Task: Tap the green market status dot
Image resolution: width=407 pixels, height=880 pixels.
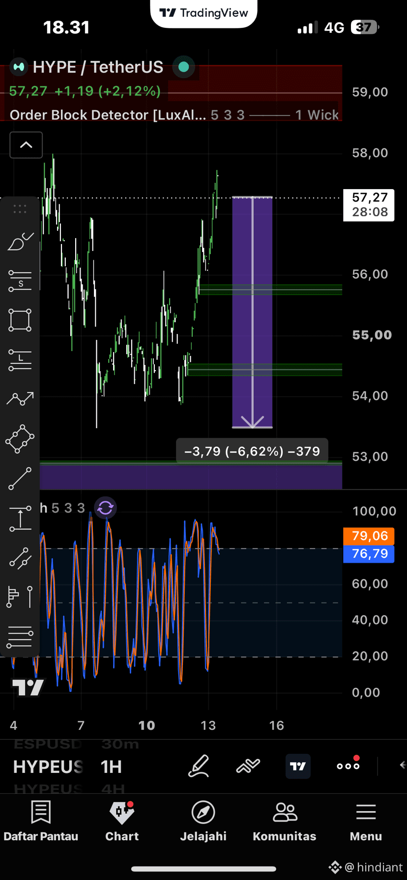Action: tap(184, 67)
